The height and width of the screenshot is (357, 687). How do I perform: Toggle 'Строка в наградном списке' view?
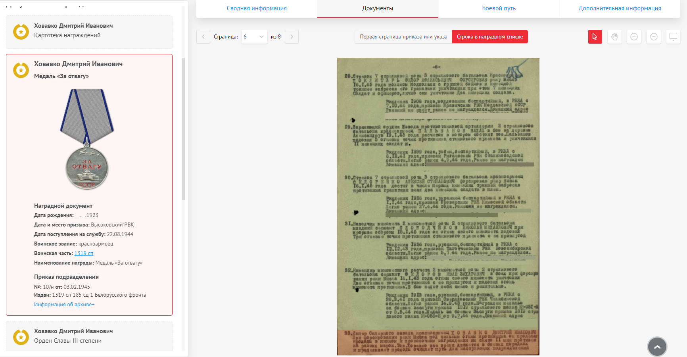click(x=489, y=37)
